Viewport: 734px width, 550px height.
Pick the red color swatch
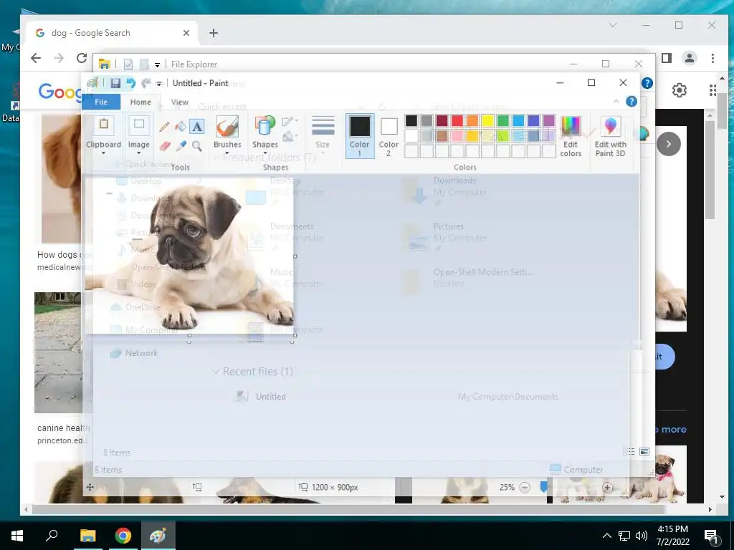pyautogui.click(x=457, y=120)
